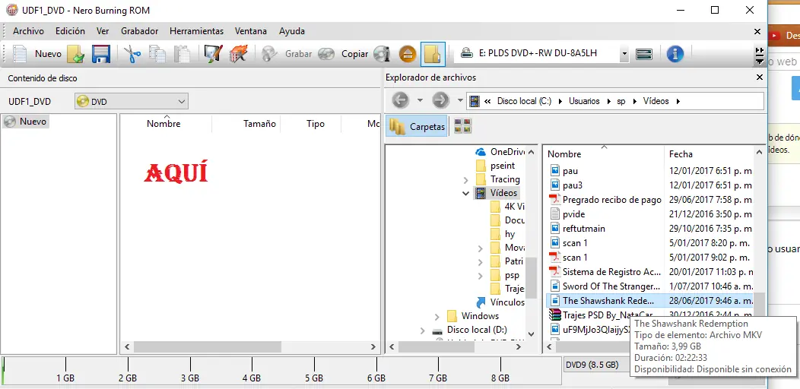Open the Ayuda menu

(x=292, y=31)
